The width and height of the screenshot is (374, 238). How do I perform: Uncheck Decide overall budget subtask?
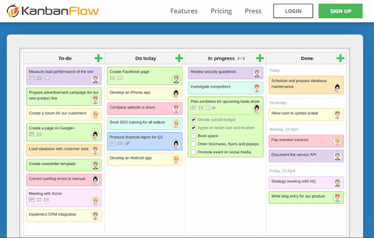[193, 120]
